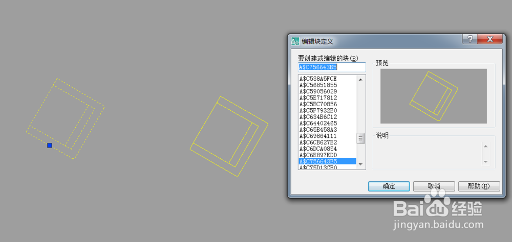Click the block preview thumbnail
Viewport: 512px width, 242px height.
433,96
